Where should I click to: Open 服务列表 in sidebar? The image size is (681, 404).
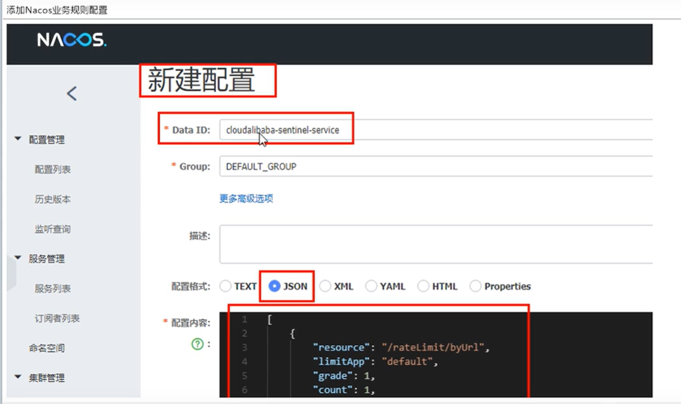click(x=53, y=288)
